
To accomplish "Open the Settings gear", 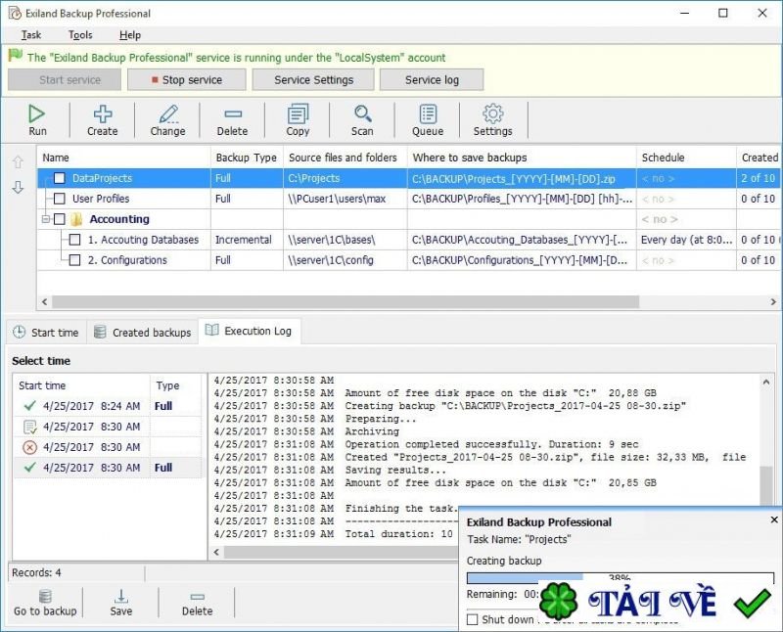I will 493,119.
